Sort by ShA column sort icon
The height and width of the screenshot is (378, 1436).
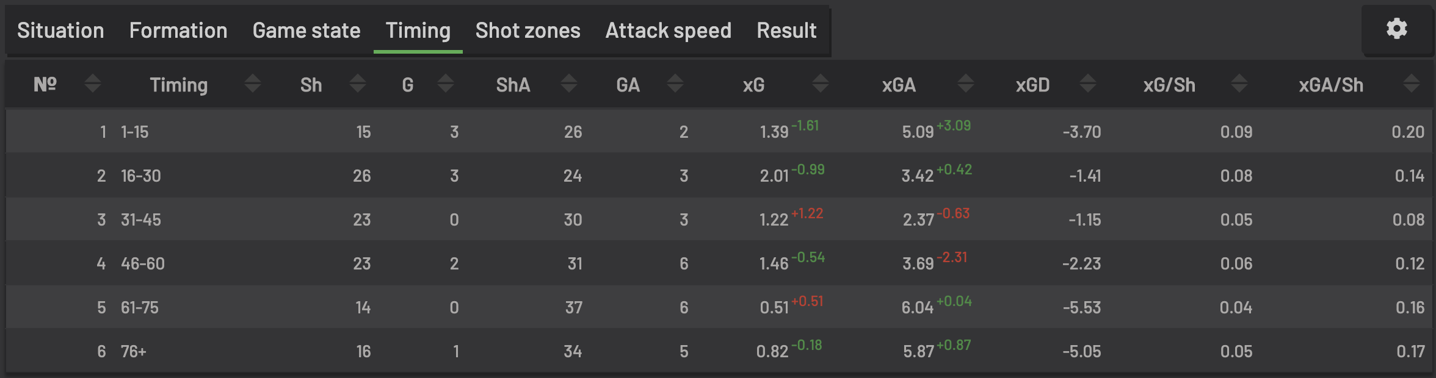[x=569, y=84]
